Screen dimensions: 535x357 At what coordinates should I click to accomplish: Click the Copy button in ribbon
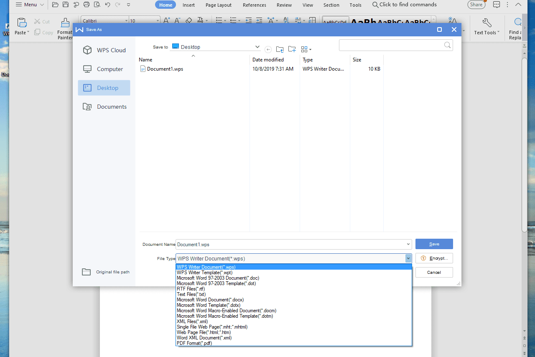(44, 33)
